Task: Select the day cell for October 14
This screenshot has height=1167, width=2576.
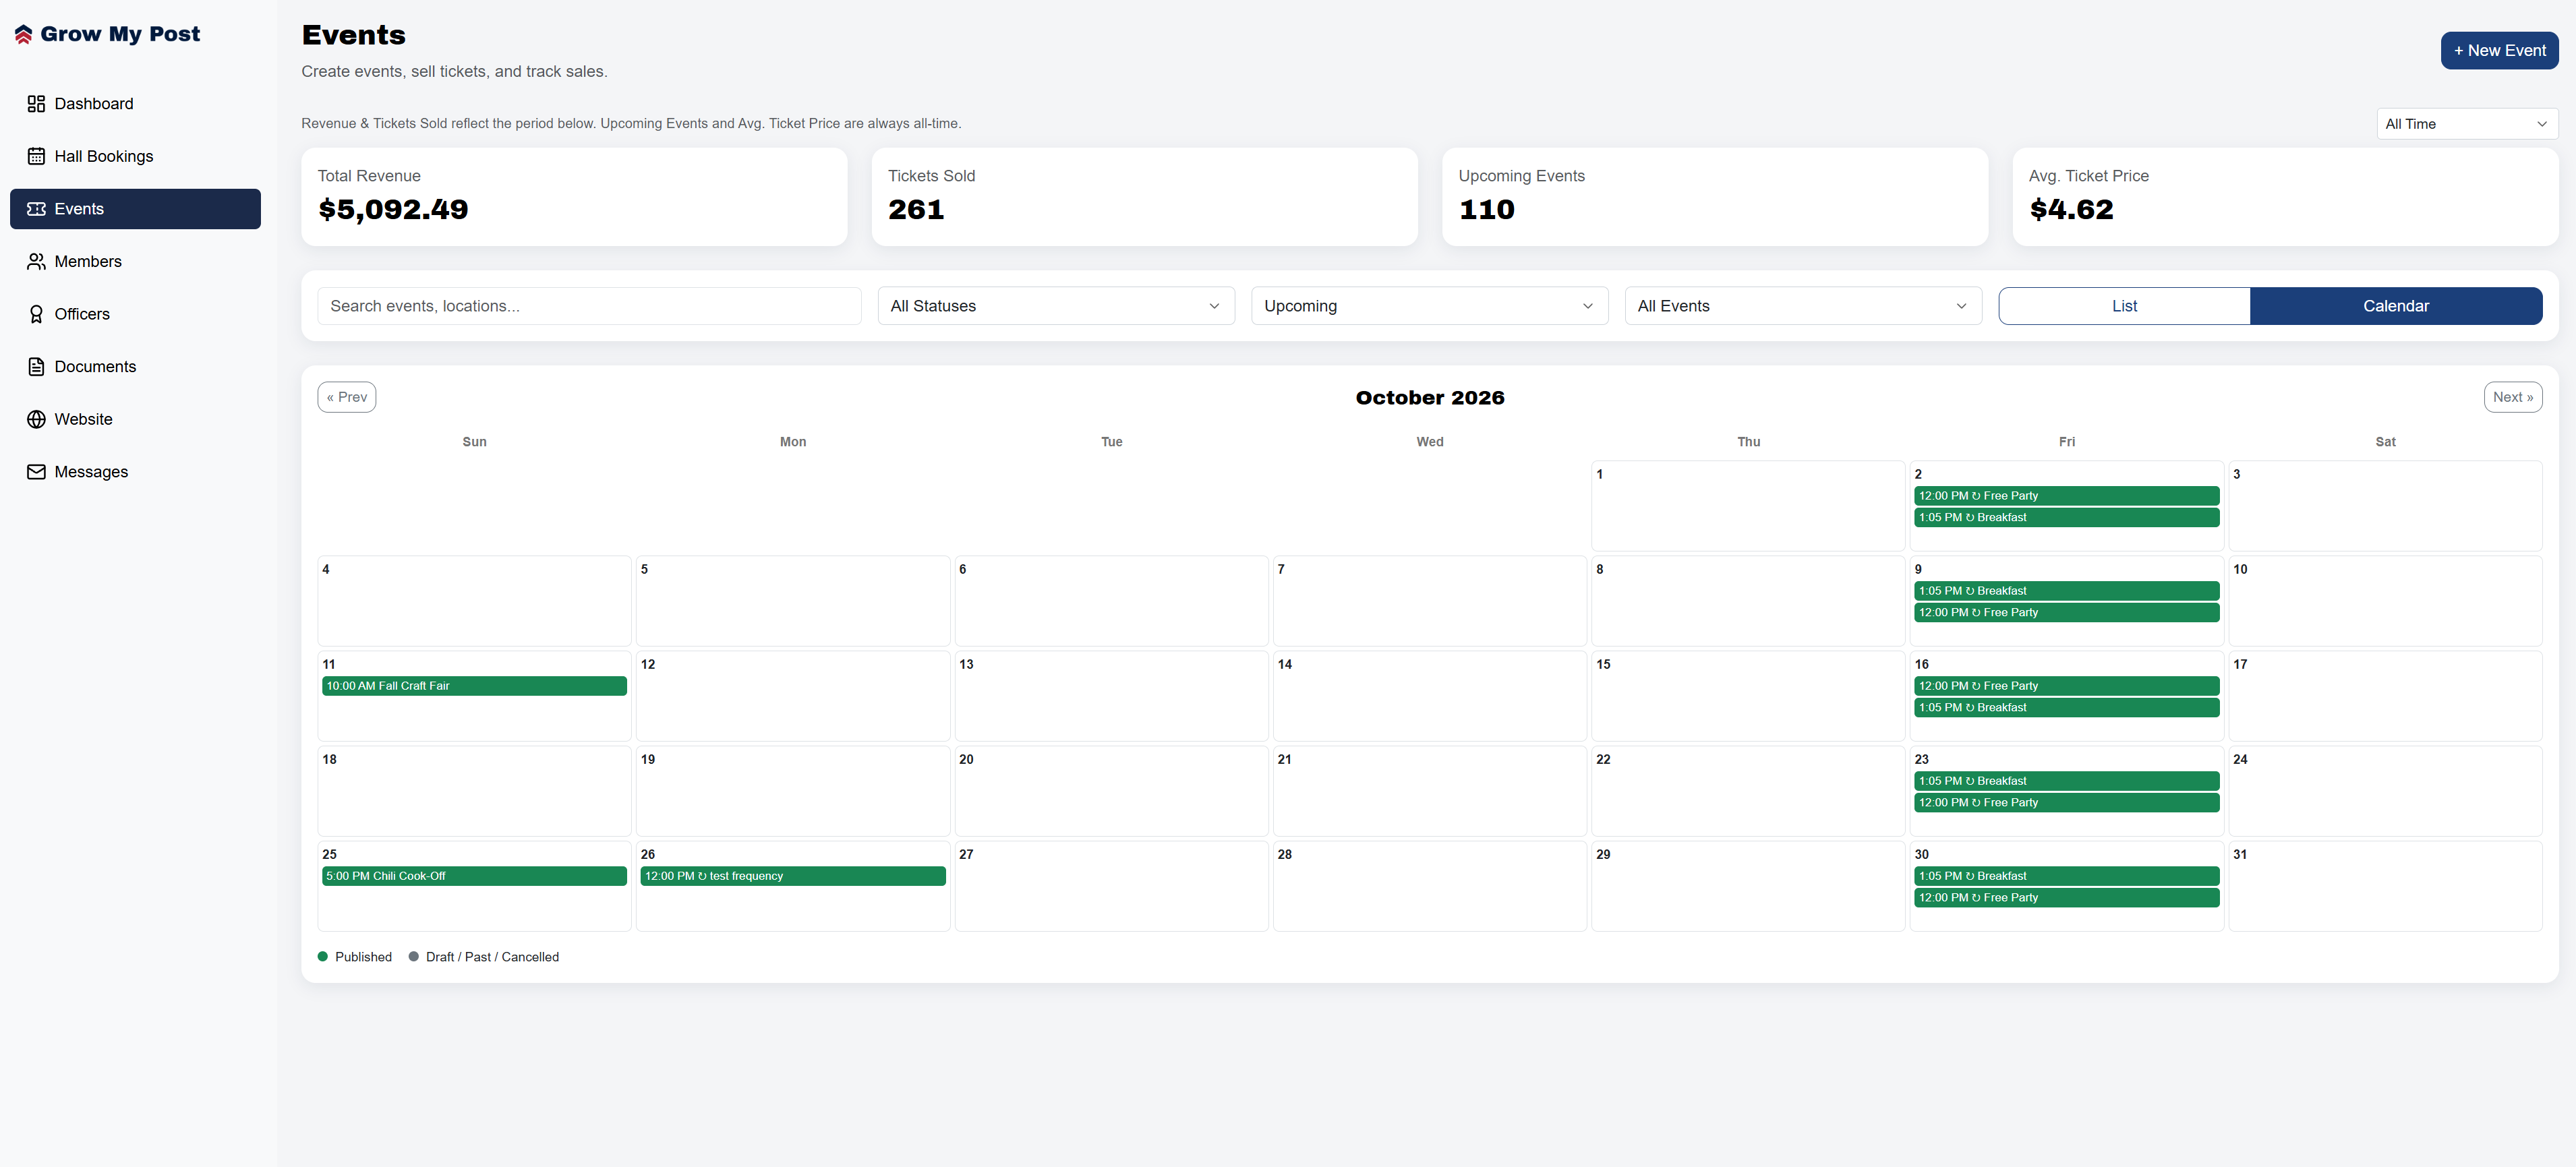Action: [1429, 696]
